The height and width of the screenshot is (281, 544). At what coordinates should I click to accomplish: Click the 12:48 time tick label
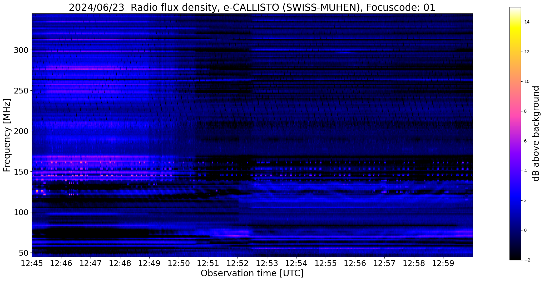pos(120,263)
